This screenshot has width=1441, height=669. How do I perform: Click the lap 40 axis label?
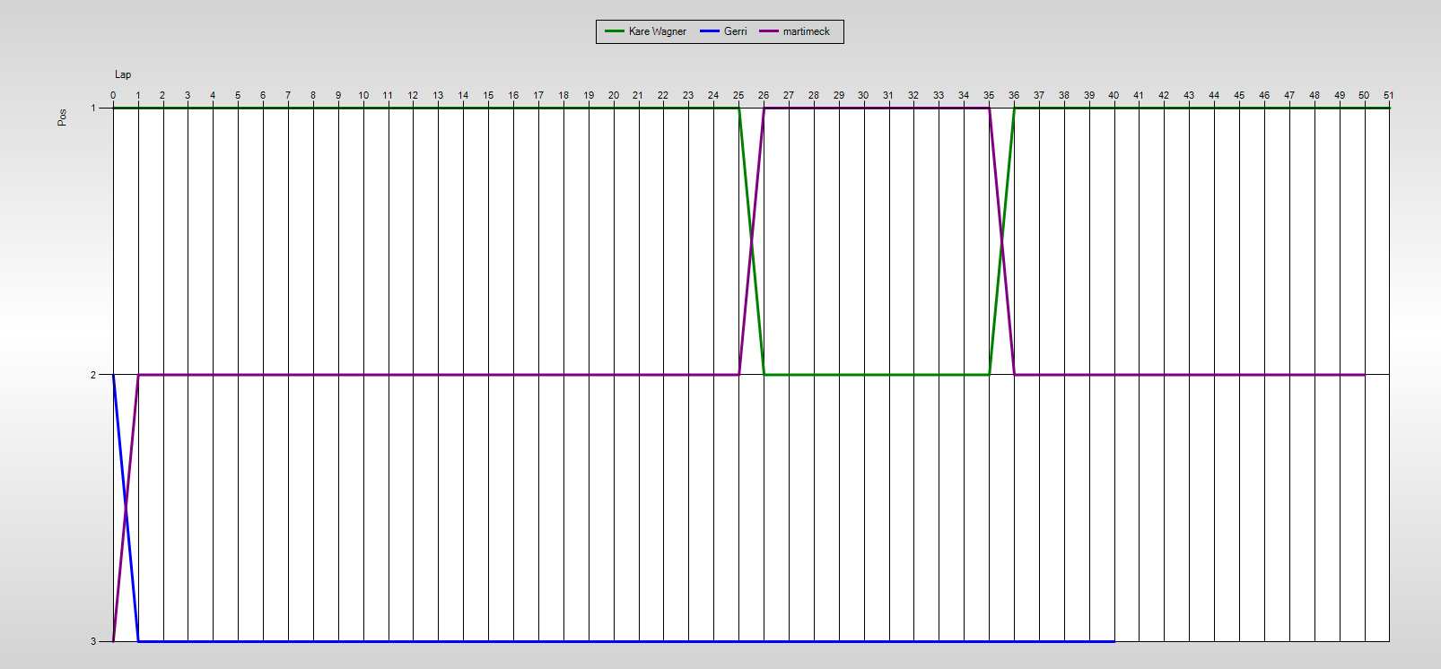click(1113, 95)
